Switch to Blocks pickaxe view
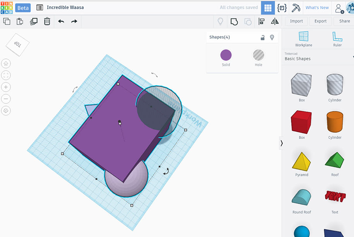The width and height of the screenshot is (354, 237). [x=296, y=8]
